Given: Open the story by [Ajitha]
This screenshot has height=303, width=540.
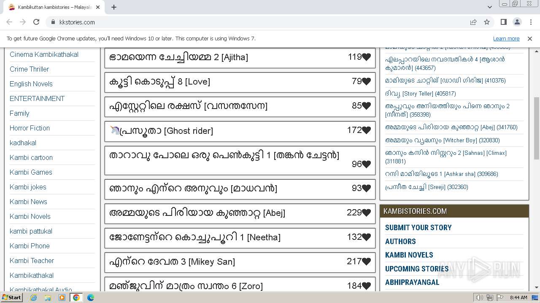Looking at the screenshot, I should [178, 57].
